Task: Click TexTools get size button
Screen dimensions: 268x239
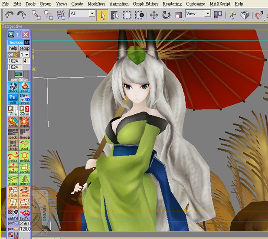Action: tap(13, 55)
